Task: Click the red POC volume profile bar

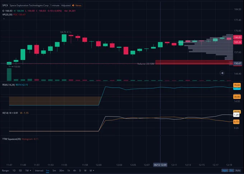Action: click(x=194, y=62)
